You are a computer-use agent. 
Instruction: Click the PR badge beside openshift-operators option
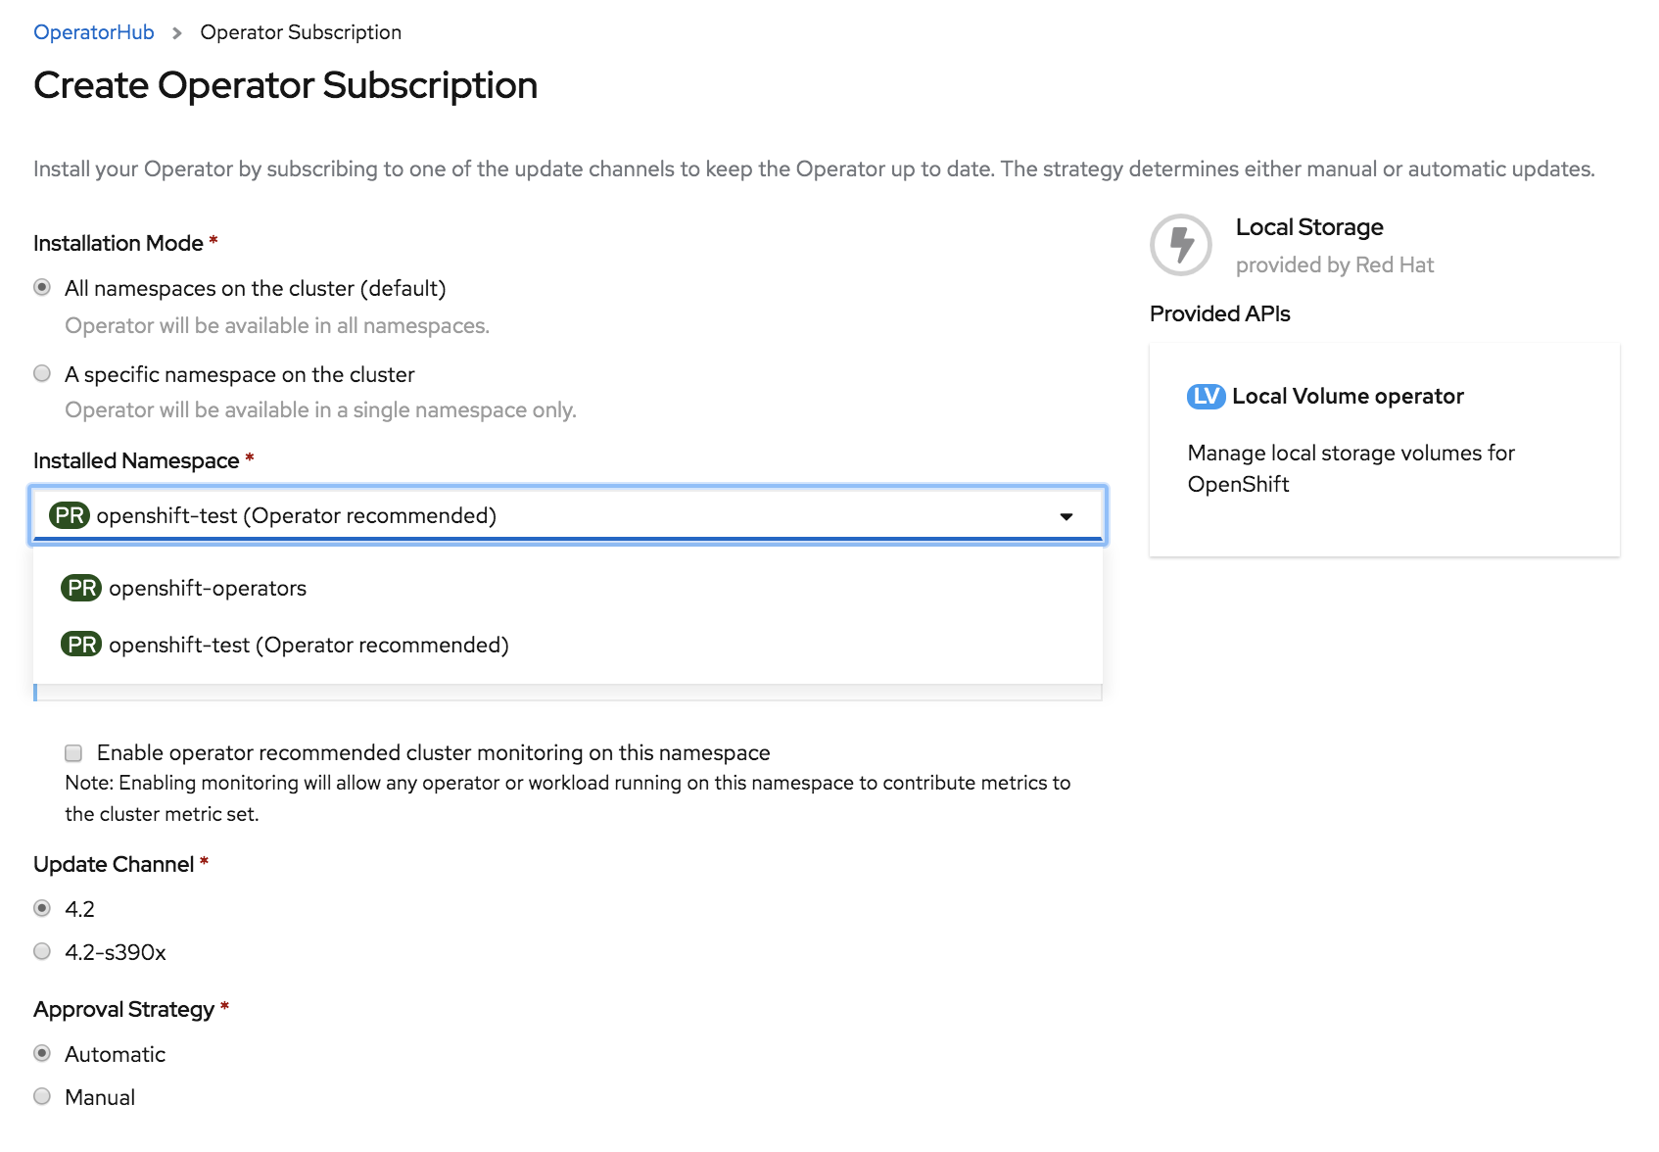pos(81,588)
